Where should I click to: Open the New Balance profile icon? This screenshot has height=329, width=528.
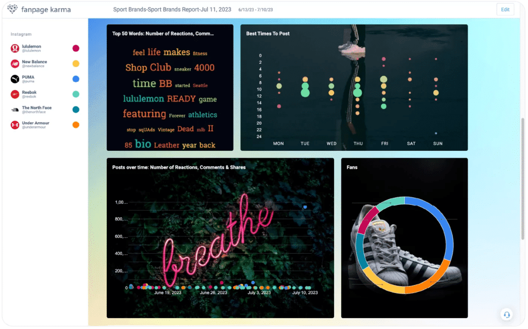[x=15, y=63]
